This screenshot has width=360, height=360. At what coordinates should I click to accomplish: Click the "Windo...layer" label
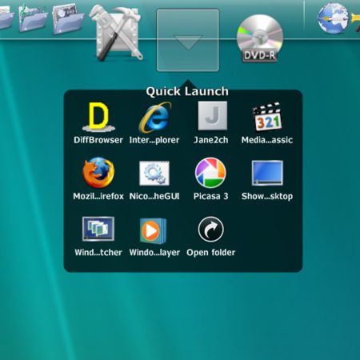pos(154,253)
